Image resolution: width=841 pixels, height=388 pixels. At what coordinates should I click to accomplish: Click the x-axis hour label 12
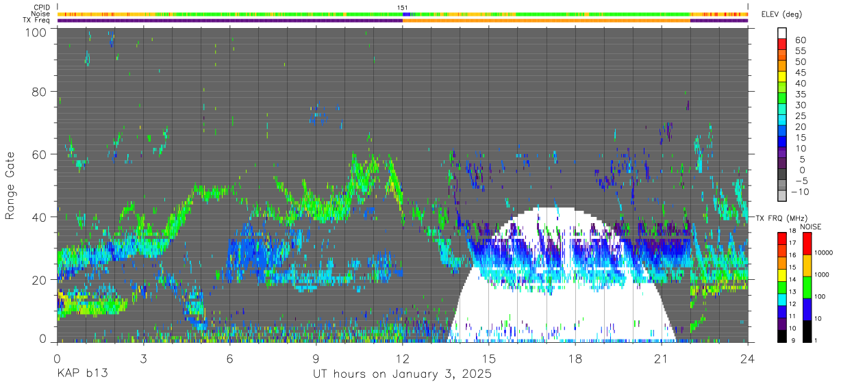pyautogui.click(x=403, y=359)
